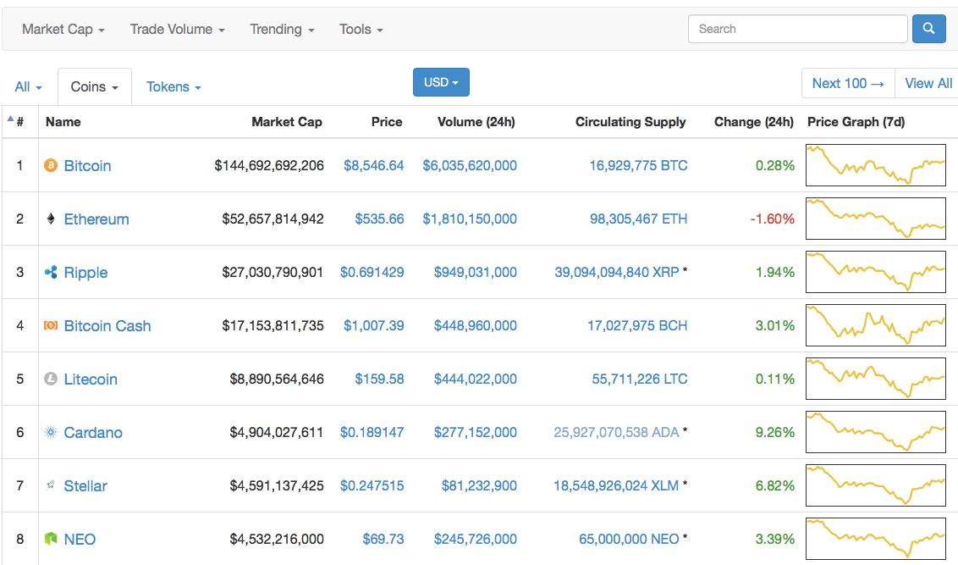
Task: Click the green NEO logo icon
Action: (51, 540)
